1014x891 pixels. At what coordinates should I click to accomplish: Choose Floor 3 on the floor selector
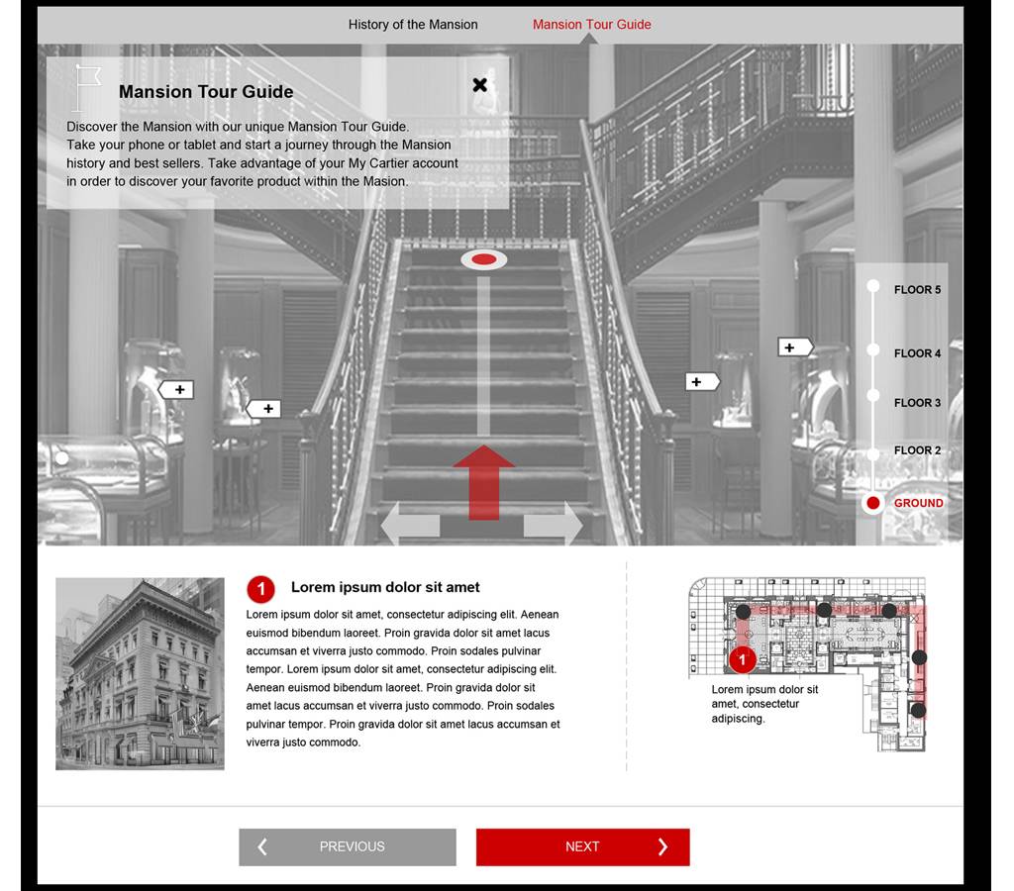click(873, 397)
